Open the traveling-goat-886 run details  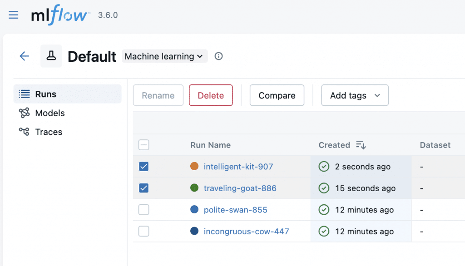pos(240,188)
